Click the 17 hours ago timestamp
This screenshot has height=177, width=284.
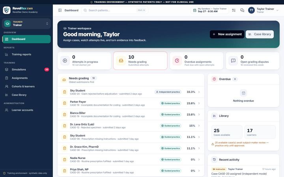click(269, 169)
